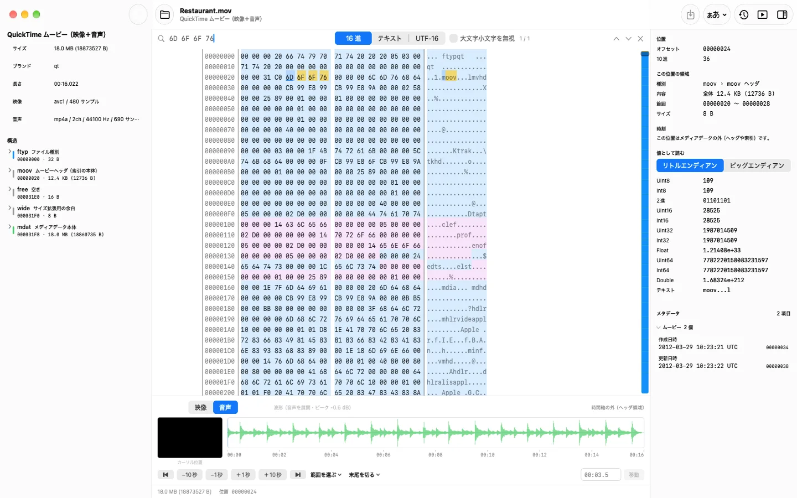The width and height of the screenshot is (797, 498).
Task: Jump to start of media
Action: (165, 475)
